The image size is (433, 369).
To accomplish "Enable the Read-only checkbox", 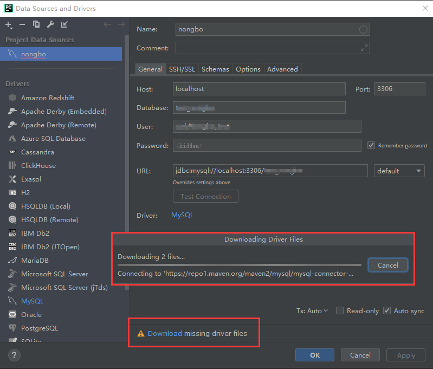I will click(x=340, y=310).
